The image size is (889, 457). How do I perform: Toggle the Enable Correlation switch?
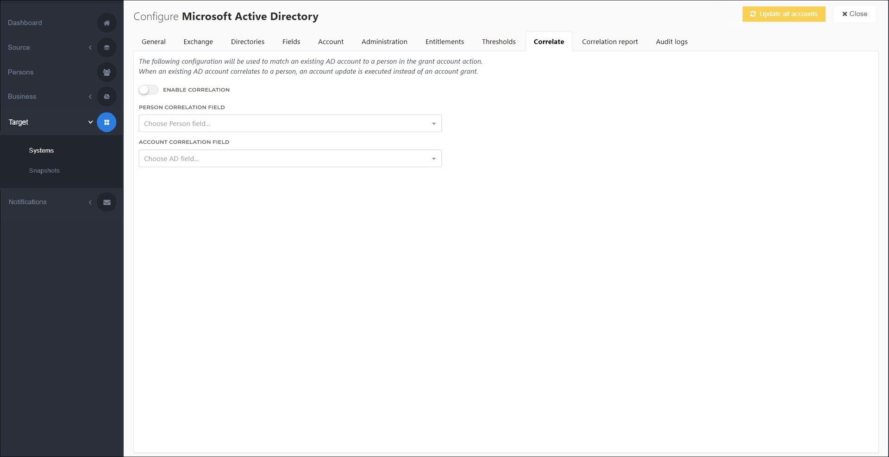149,90
